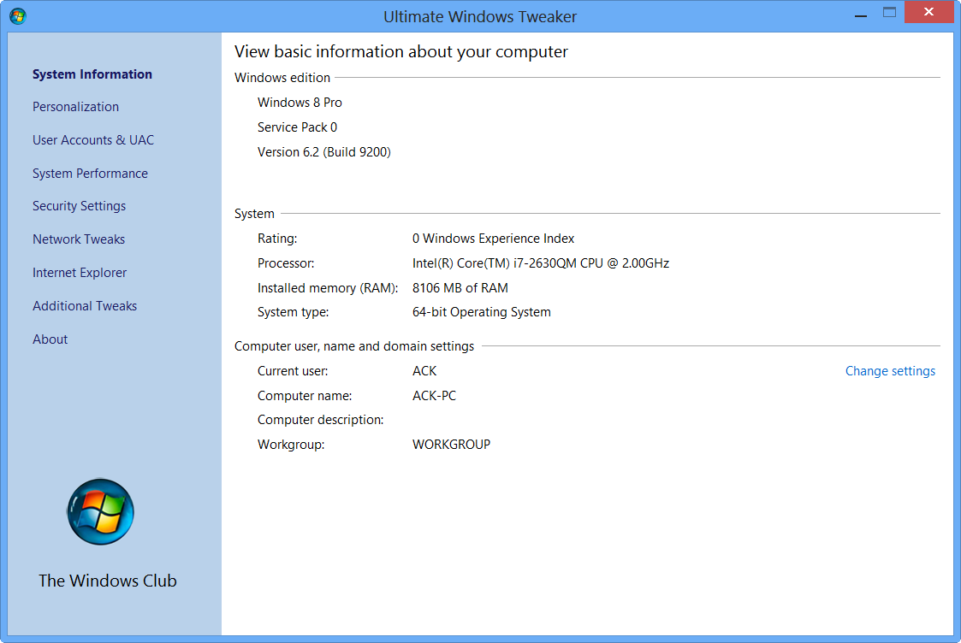Click the WORKGROUP value
The width and height of the screenshot is (961, 643).
451,445
